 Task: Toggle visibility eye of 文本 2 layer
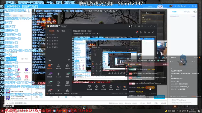click(47, 41)
